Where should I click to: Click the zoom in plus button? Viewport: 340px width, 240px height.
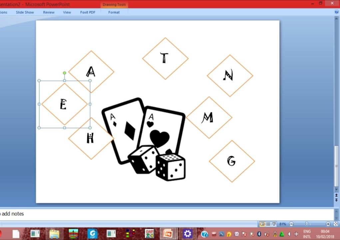coord(328,224)
